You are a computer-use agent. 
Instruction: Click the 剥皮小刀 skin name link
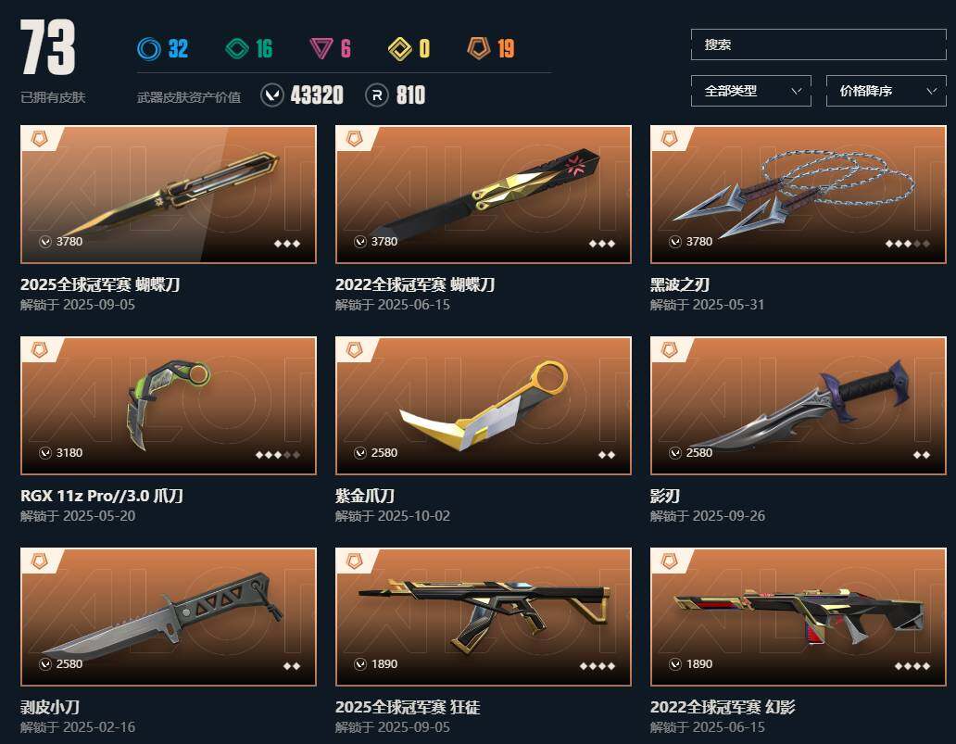[50, 707]
